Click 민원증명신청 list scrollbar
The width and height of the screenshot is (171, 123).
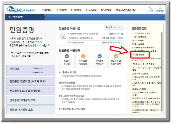(x=162, y=72)
